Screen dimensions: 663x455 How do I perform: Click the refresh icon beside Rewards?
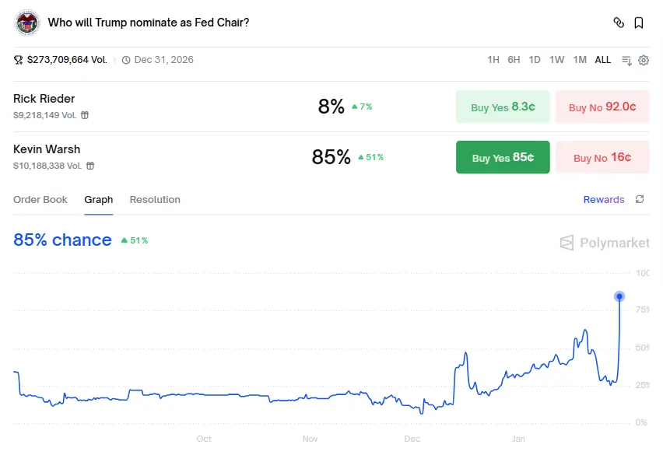point(640,200)
